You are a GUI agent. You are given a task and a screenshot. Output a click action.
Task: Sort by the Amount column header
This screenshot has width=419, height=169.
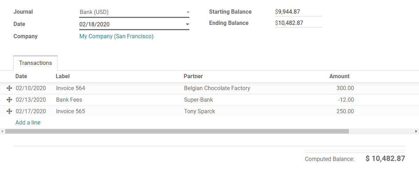pyautogui.click(x=339, y=76)
